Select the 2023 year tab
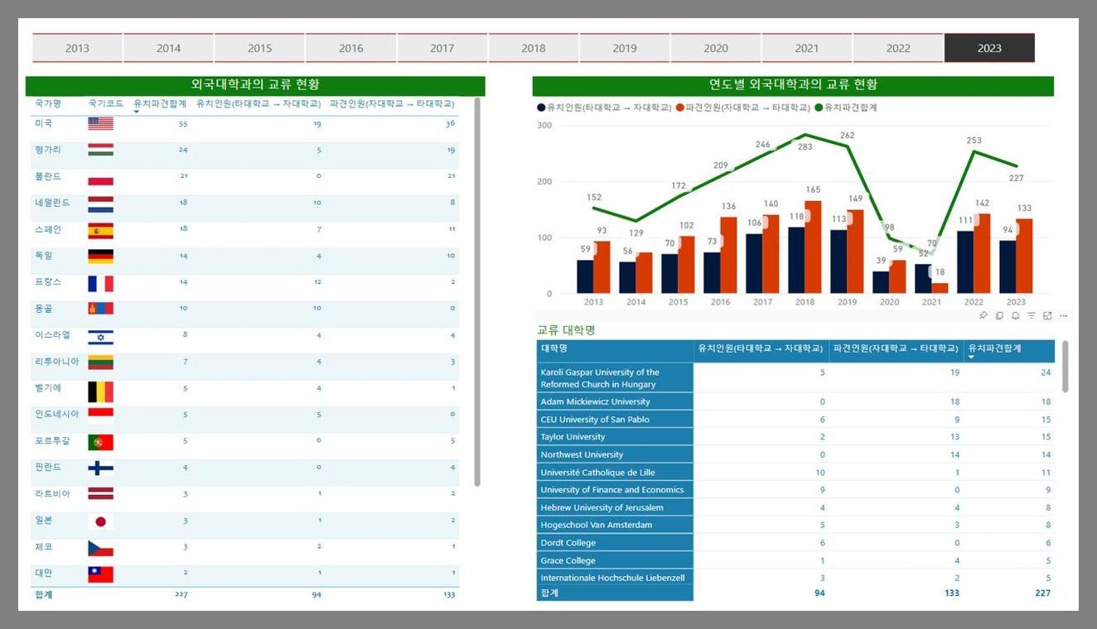Screen dimensions: 1097x629 989,48
